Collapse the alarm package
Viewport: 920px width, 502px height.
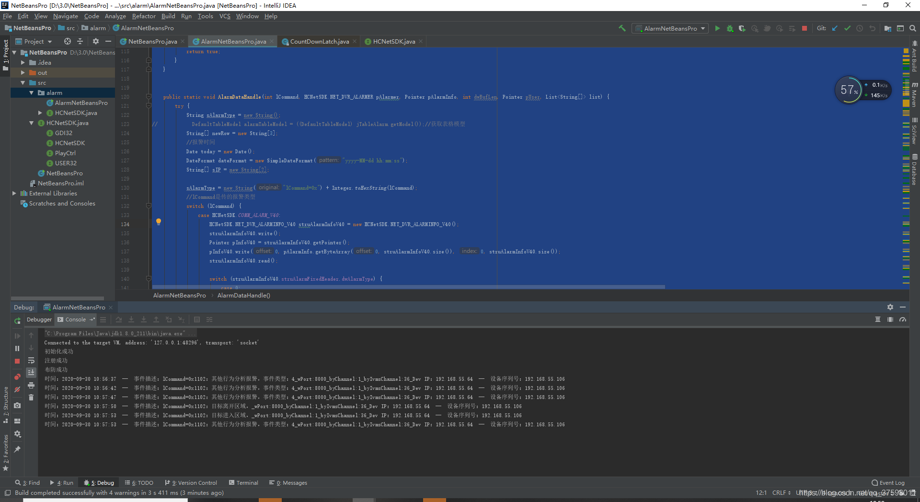point(31,93)
